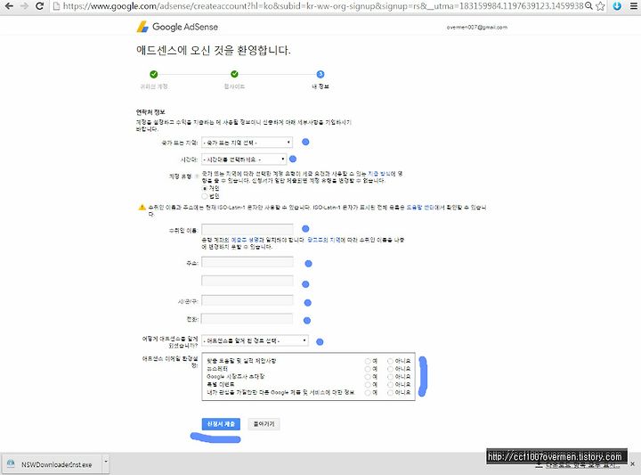Click the blue extension icon beside the star
Screen dimensions: 641x475
click(x=617, y=6)
